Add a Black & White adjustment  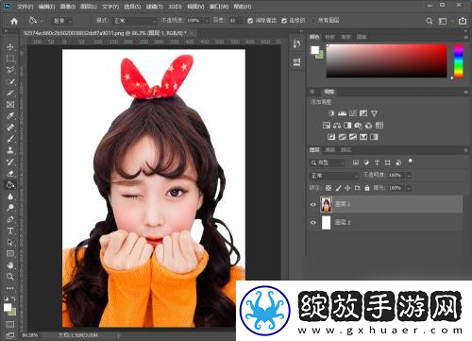[x=347, y=126]
